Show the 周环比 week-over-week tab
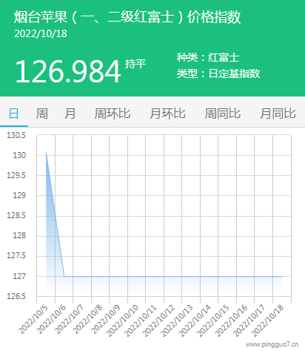The image size is (305, 351). click(113, 114)
